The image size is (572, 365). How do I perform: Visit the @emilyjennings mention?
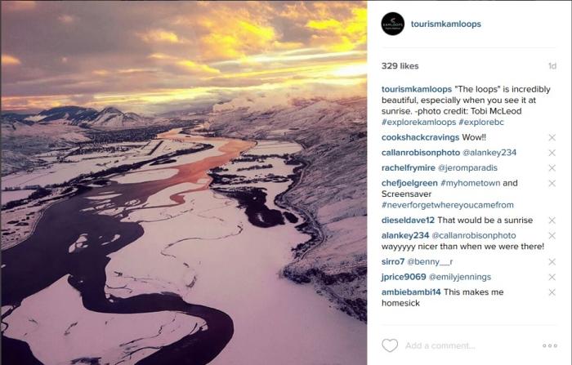(x=459, y=277)
